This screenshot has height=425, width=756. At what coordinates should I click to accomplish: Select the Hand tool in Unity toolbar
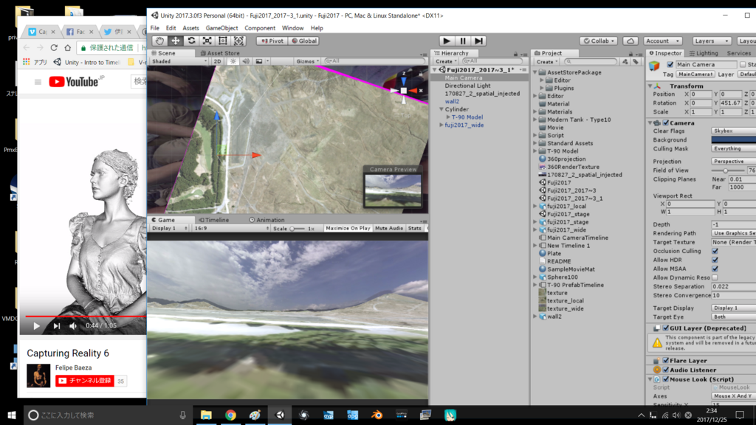point(159,41)
